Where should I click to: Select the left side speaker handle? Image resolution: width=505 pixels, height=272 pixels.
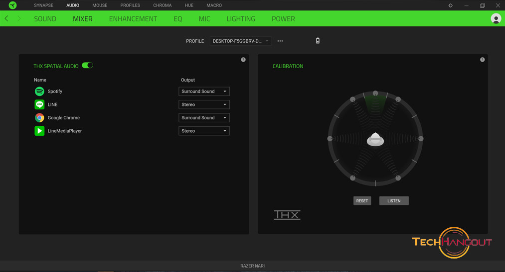point(330,139)
